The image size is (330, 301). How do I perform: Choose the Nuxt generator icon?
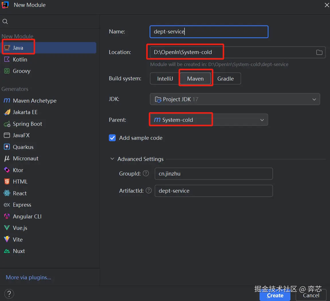pos(7,251)
